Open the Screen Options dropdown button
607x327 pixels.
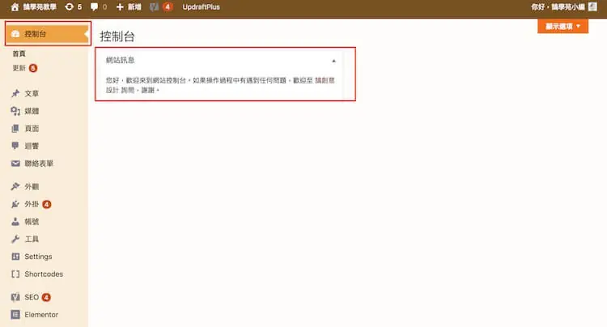562,27
